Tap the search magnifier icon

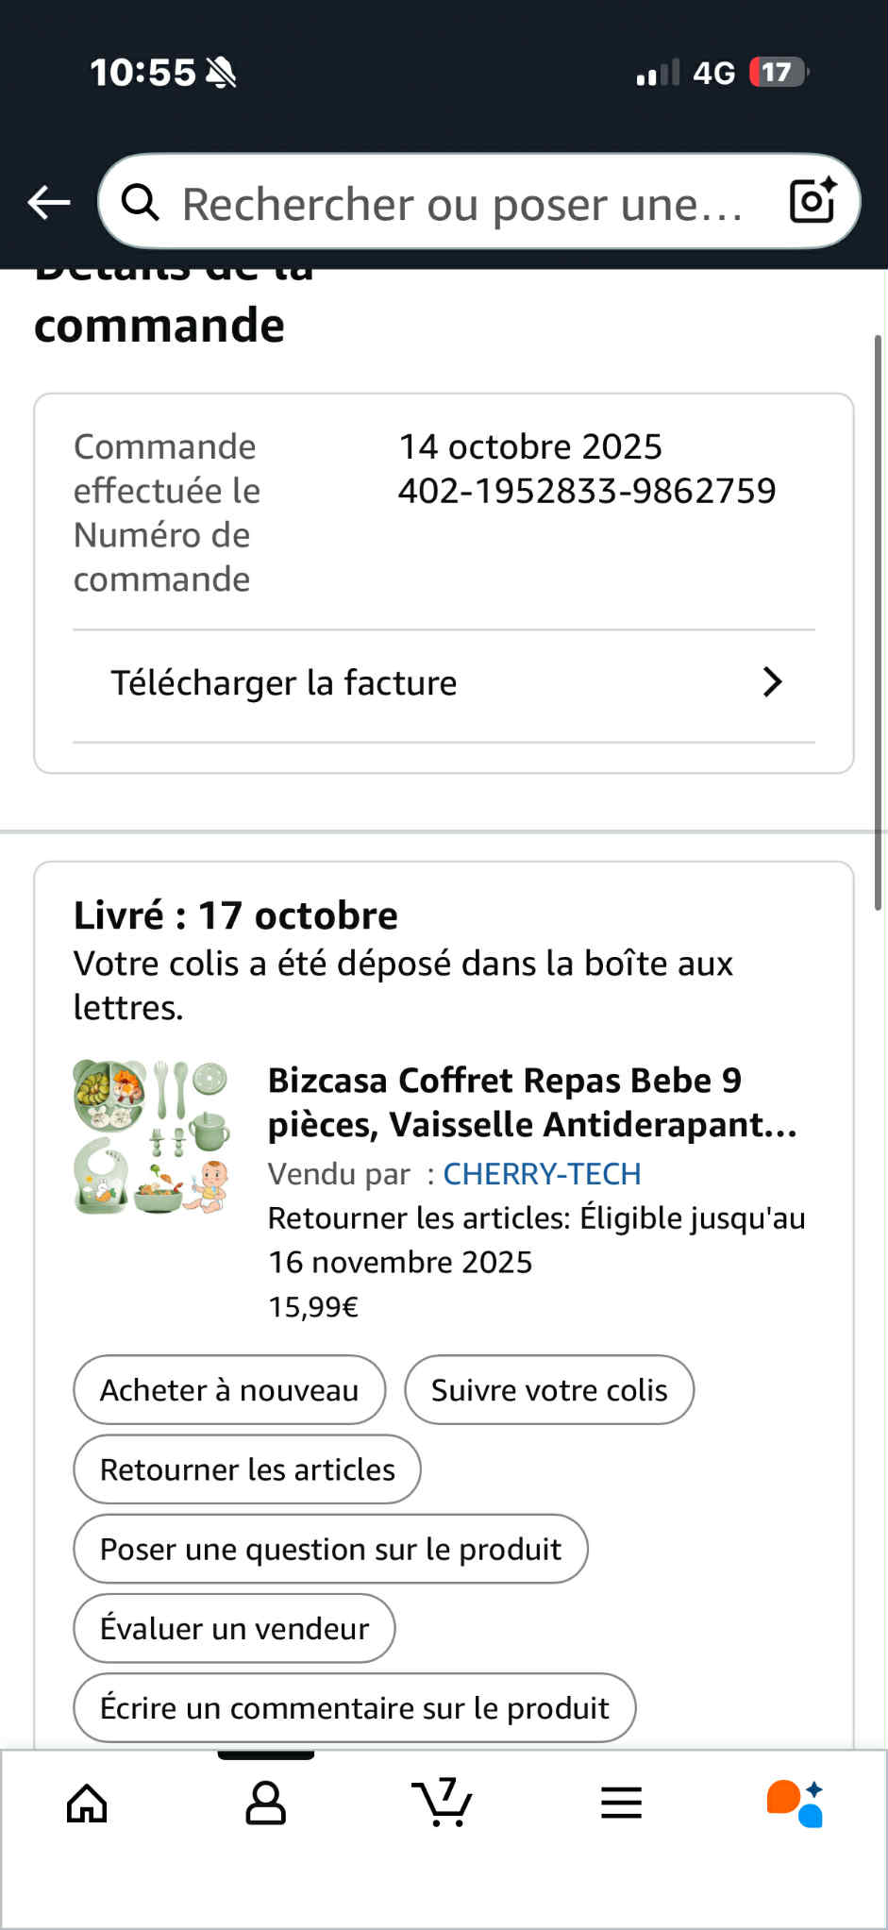(141, 202)
